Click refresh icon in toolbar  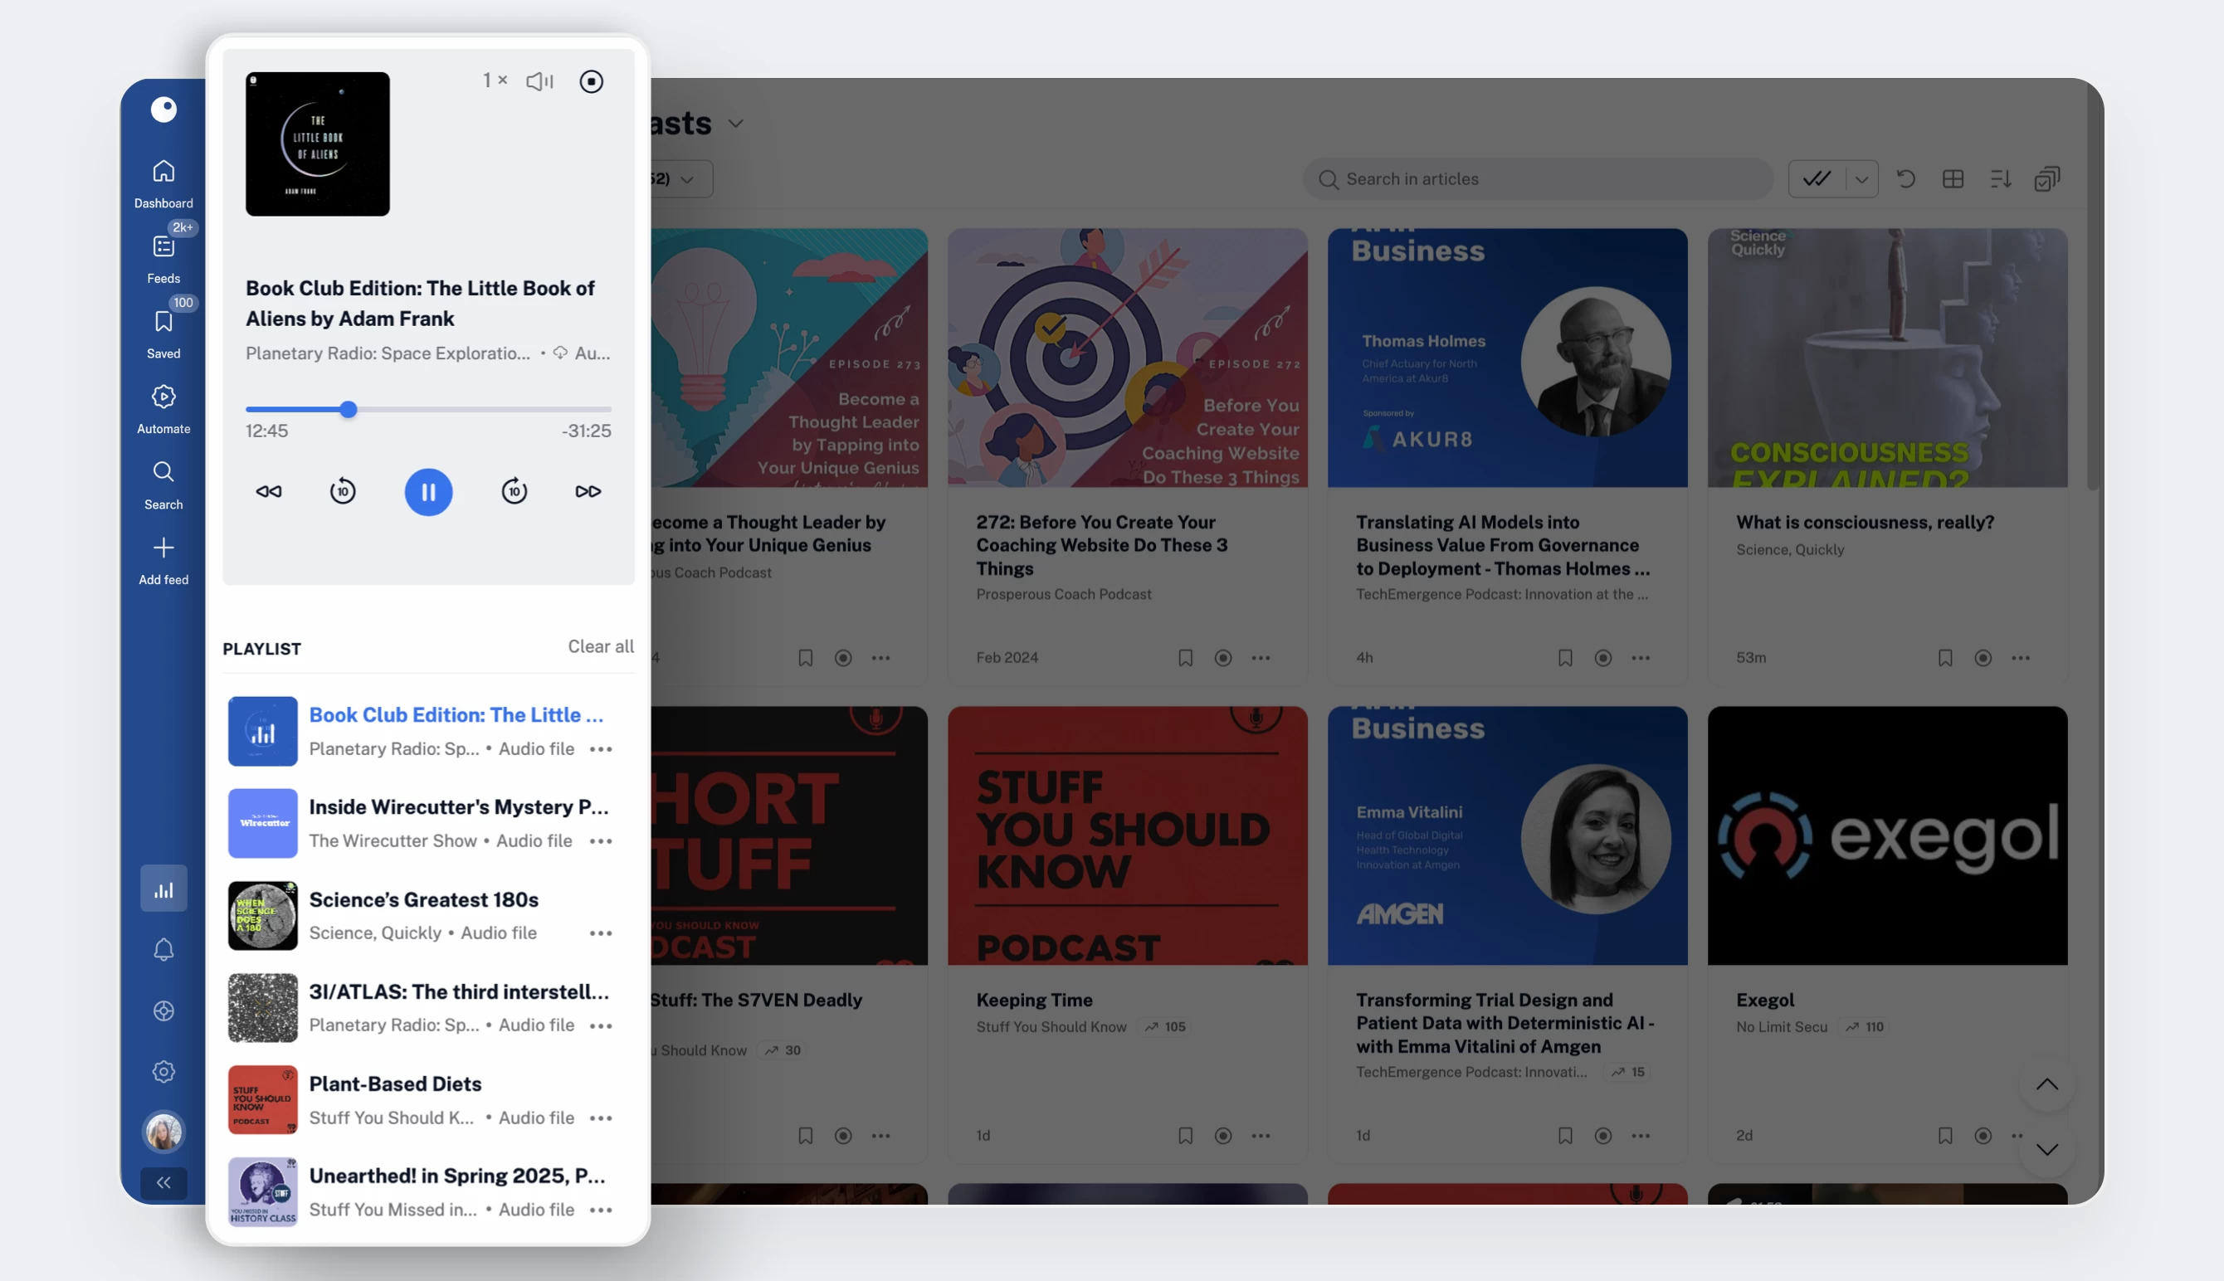click(1905, 179)
